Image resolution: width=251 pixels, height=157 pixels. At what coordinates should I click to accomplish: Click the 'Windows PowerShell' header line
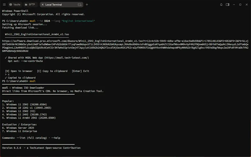point(15,11)
